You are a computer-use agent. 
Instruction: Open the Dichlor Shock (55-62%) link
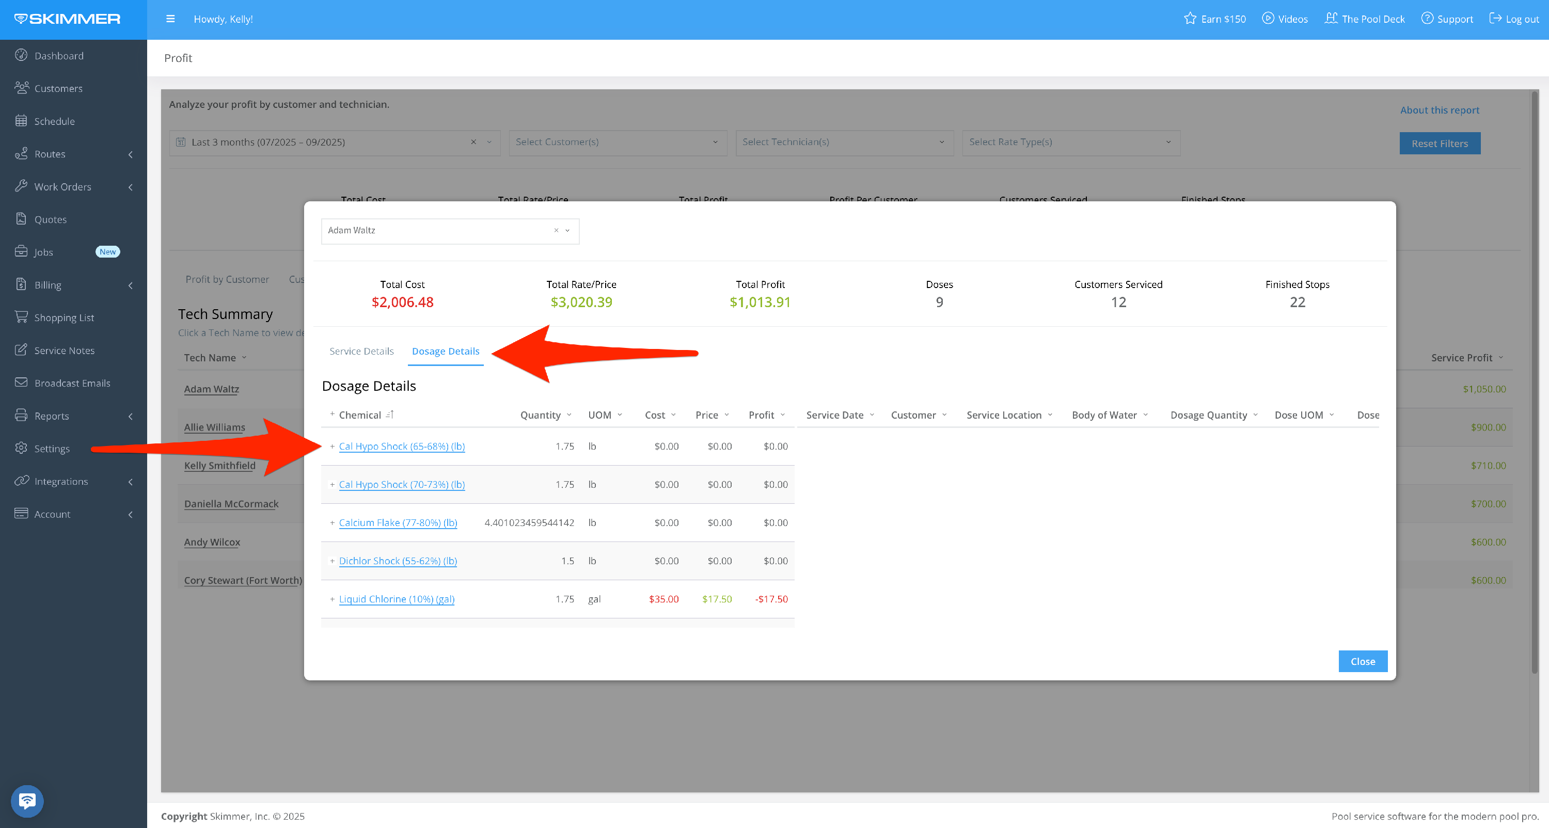coord(398,561)
